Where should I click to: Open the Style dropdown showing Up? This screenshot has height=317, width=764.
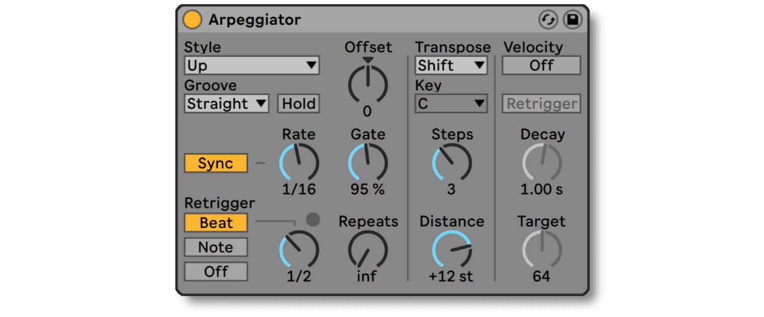(x=252, y=66)
